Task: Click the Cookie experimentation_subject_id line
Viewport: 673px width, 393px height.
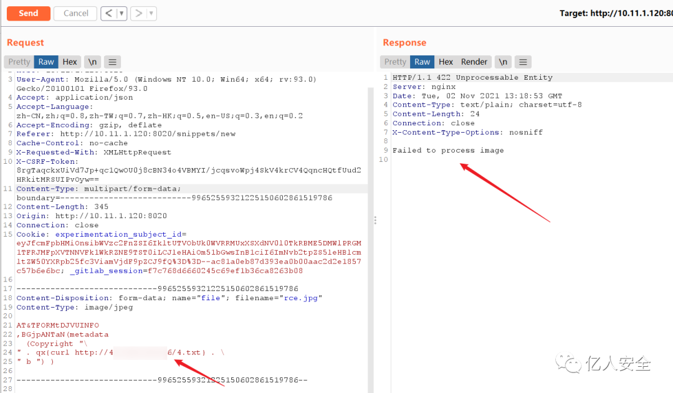Action: [x=102, y=234]
